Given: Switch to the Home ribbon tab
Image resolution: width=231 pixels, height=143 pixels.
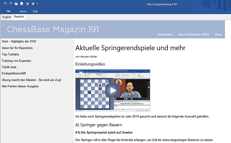Looking at the screenshot, I should pos(23,11).
